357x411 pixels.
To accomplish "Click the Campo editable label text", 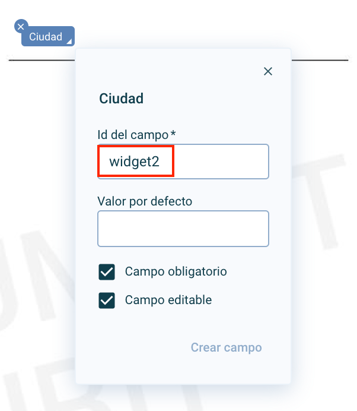I will pos(168,300).
